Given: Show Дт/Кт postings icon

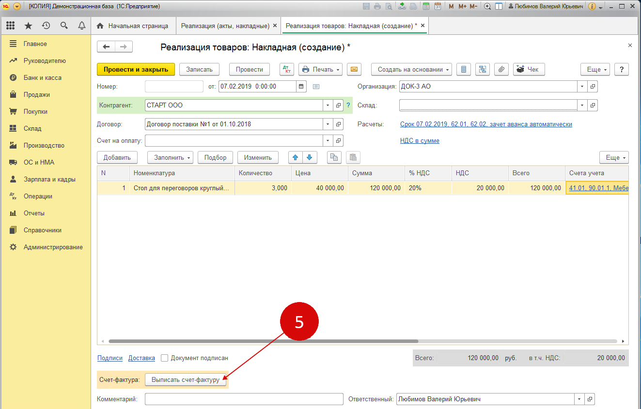Looking at the screenshot, I should pos(287,69).
